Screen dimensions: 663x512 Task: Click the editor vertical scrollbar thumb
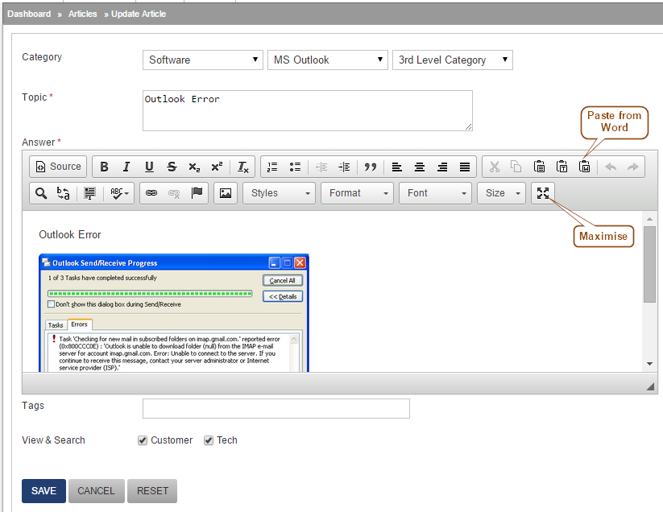(649, 264)
